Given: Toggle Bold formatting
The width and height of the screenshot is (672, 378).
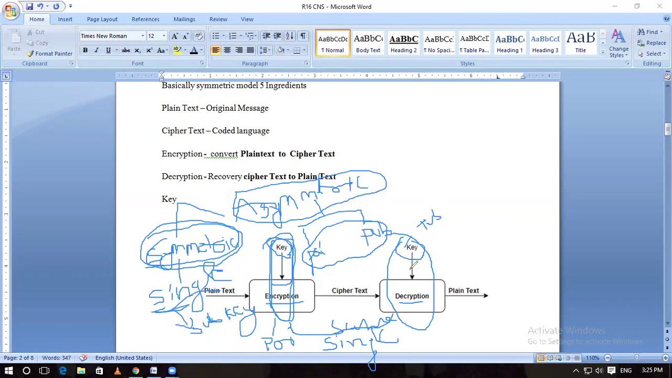Looking at the screenshot, I should pyautogui.click(x=85, y=50).
